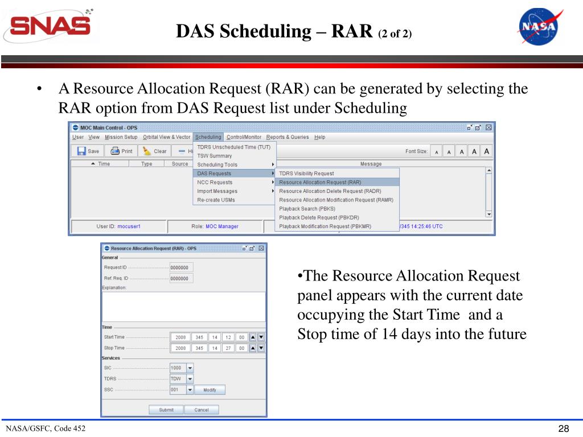Choose TSW Summary menu item
This screenshot has height=437, width=583.
[x=234, y=156]
